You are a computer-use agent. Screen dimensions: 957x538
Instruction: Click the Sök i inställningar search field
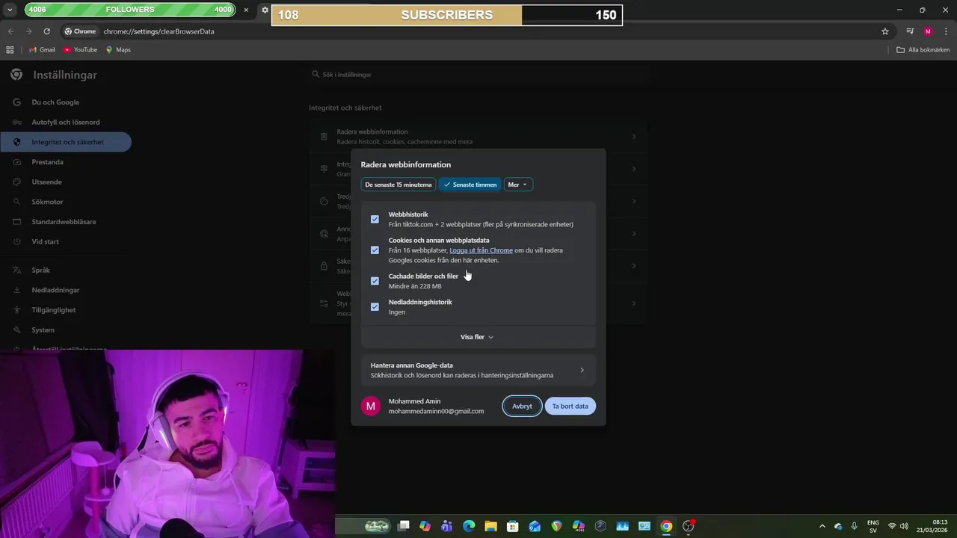click(478, 75)
